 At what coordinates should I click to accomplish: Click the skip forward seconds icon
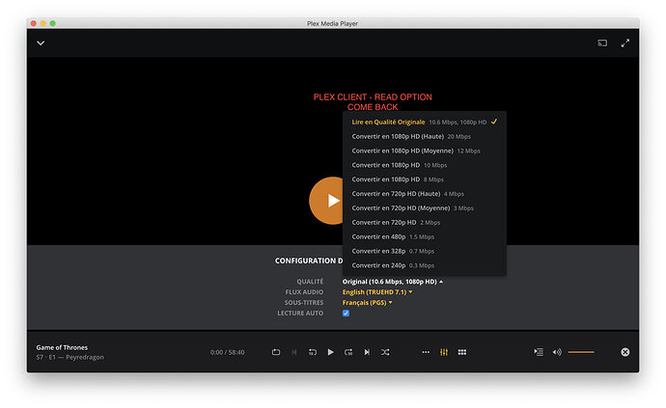348,352
